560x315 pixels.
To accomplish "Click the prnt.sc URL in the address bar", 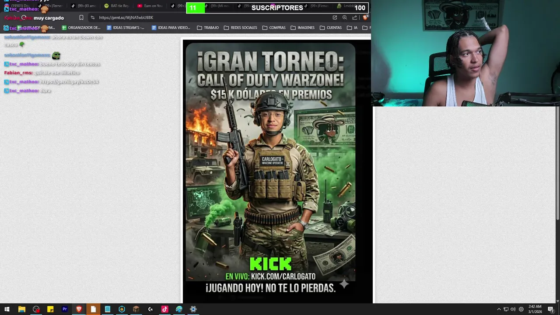I will (x=126, y=17).
